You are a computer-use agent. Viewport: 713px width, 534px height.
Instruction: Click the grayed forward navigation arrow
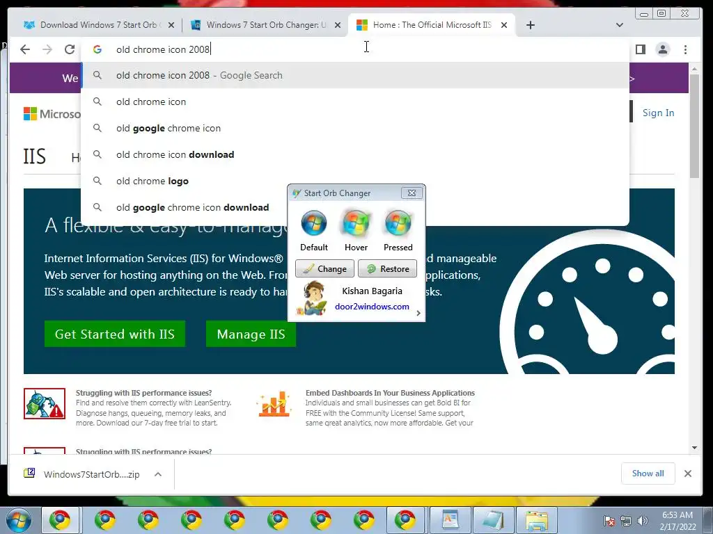[x=47, y=49]
